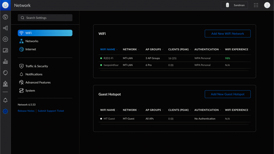274x154 pixels.
Task: Open the Sandman console selector
Action: click(234, 5)
